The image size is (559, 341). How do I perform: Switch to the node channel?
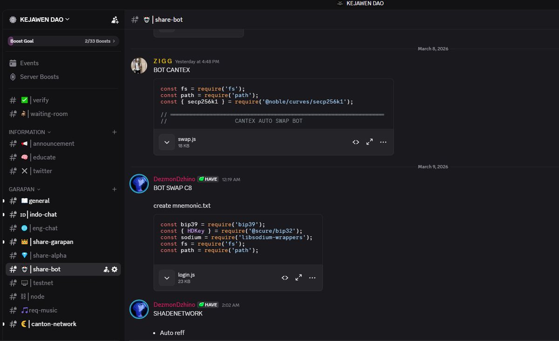click(x=63, y=297)
